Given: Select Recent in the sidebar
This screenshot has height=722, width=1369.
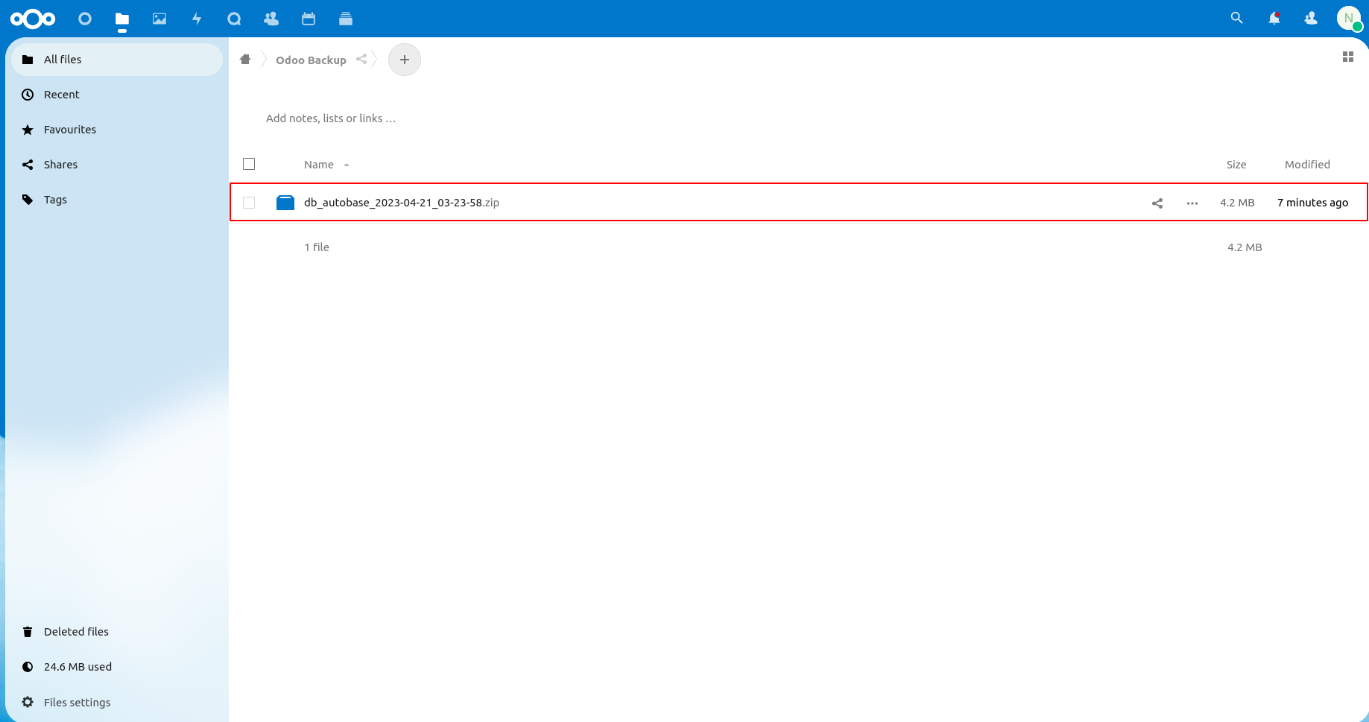Looking at the screenshot, I should click(62, 95).
